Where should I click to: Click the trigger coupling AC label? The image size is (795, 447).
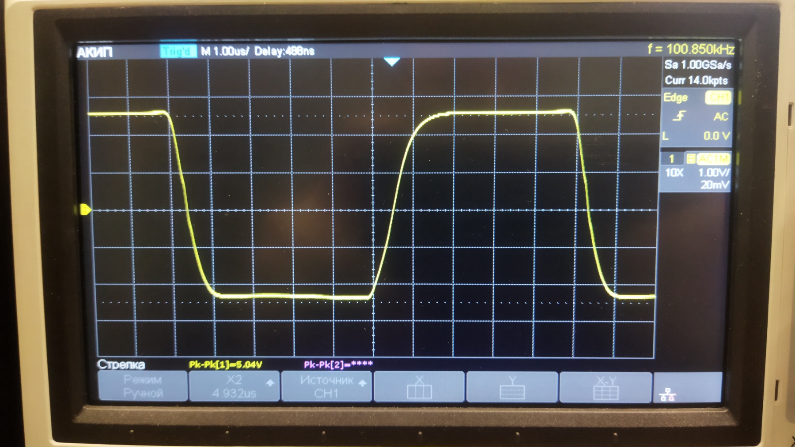(720, 116)
